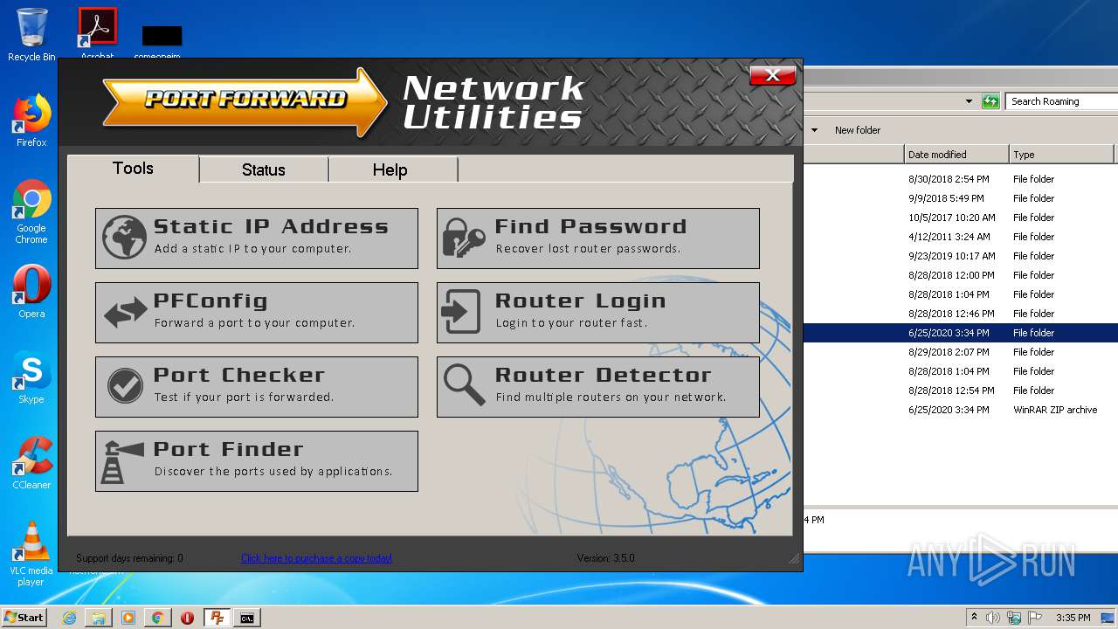Open the Static IP Address tool
Image resolution: width=1118 pixels, height=629 pixels.
click(257, 238)
